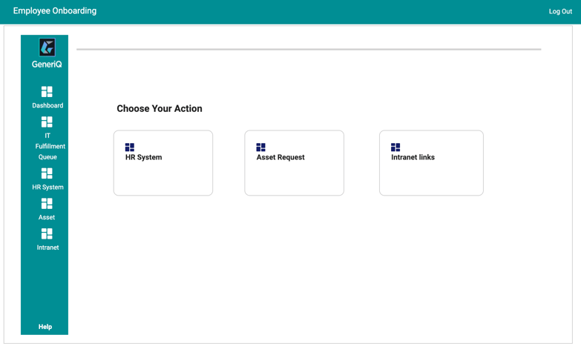Open Help at the bottom of the sidebar

tap(45, 327)
